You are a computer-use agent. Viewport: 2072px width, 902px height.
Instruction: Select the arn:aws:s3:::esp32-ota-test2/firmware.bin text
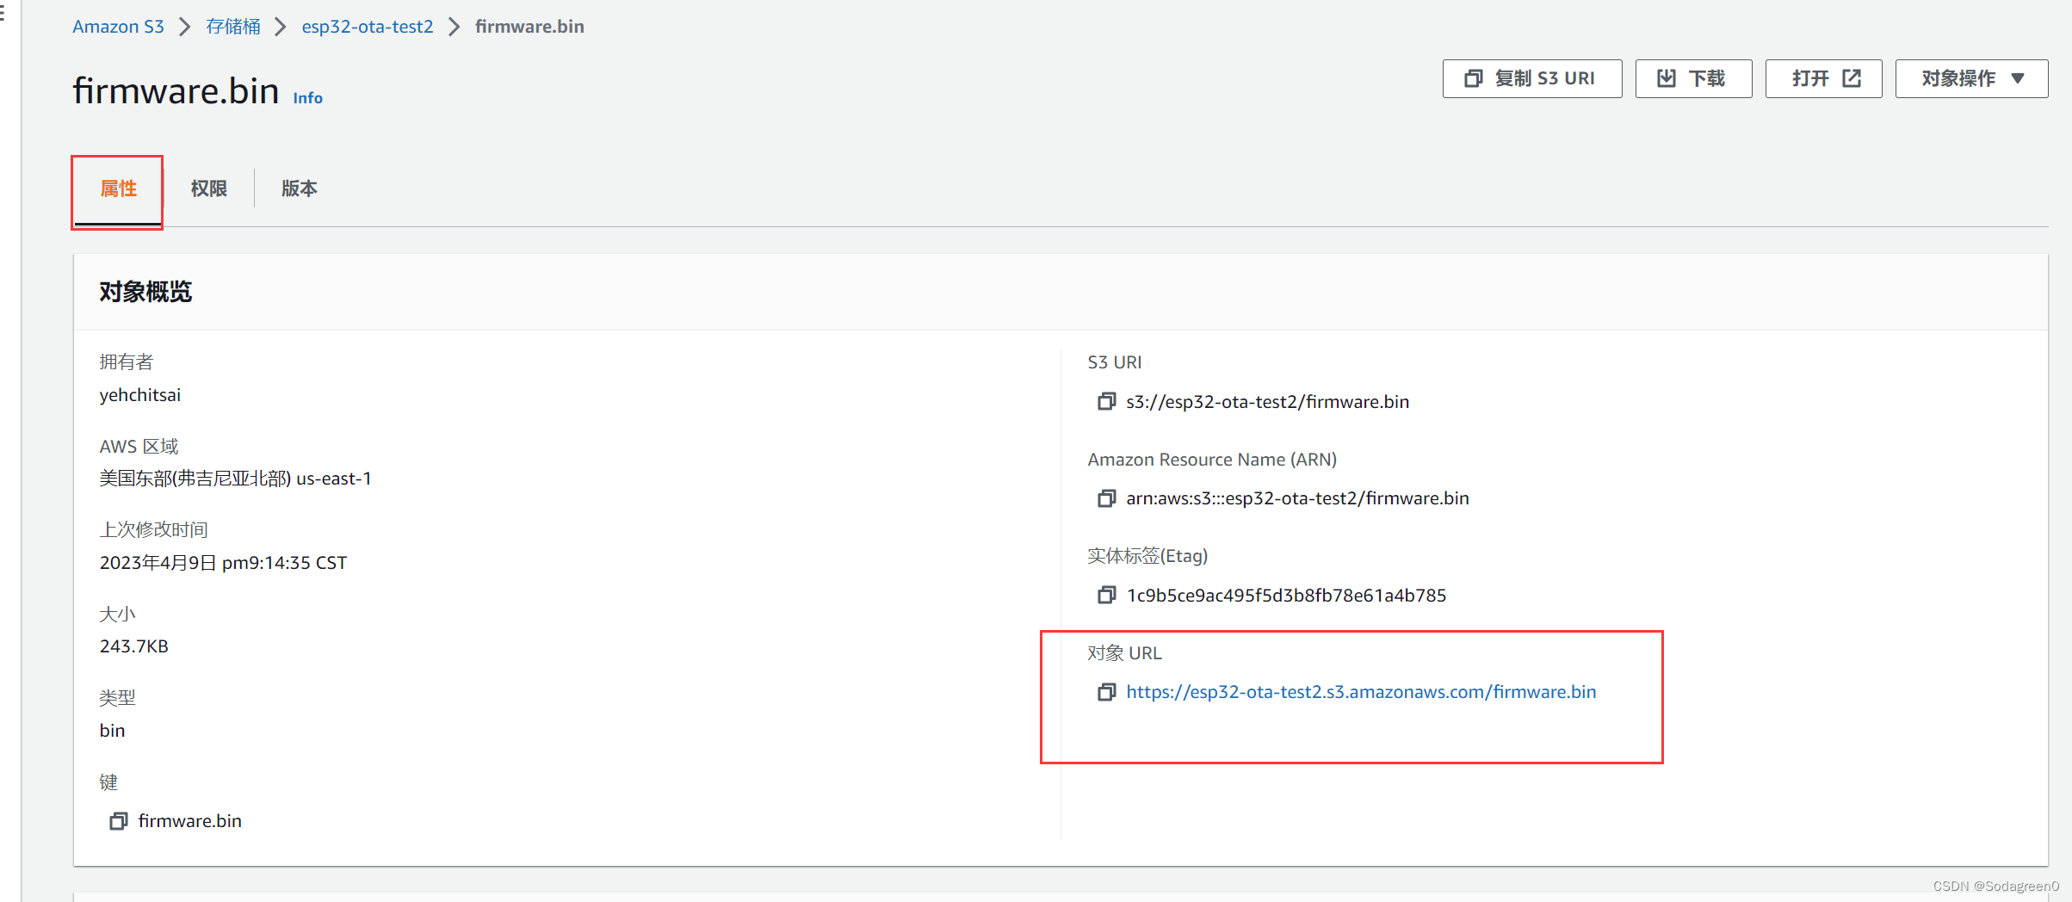(1297, 498)
